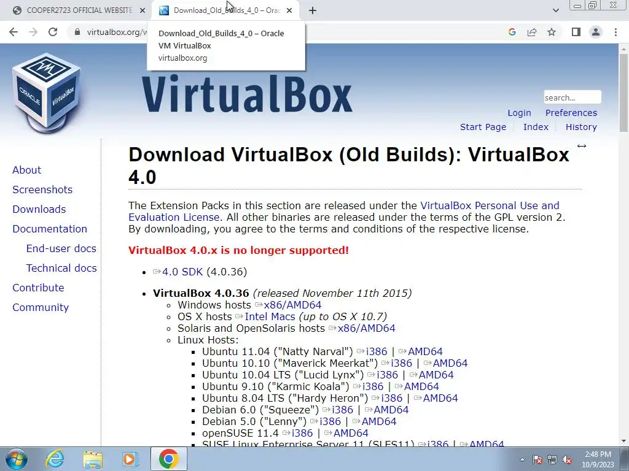Go to Start Page
The height and width of the screenshot is (471, 629).
pyautogui.click(x=483, y=127)
